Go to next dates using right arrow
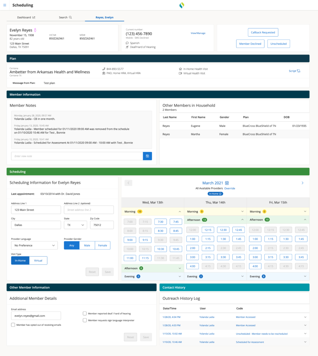This screenshot has height=356, width=318. point(302,183)
